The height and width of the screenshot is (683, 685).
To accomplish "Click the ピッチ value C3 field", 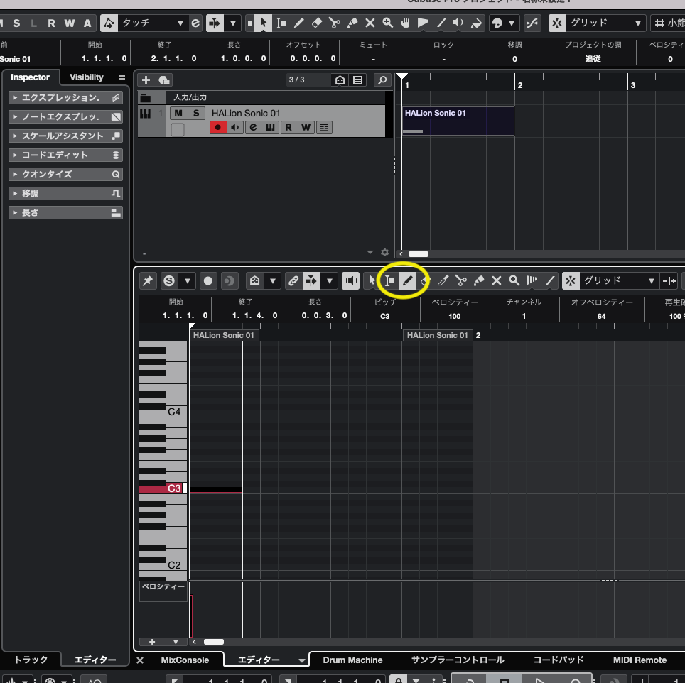I will click(x=385, y=316).
